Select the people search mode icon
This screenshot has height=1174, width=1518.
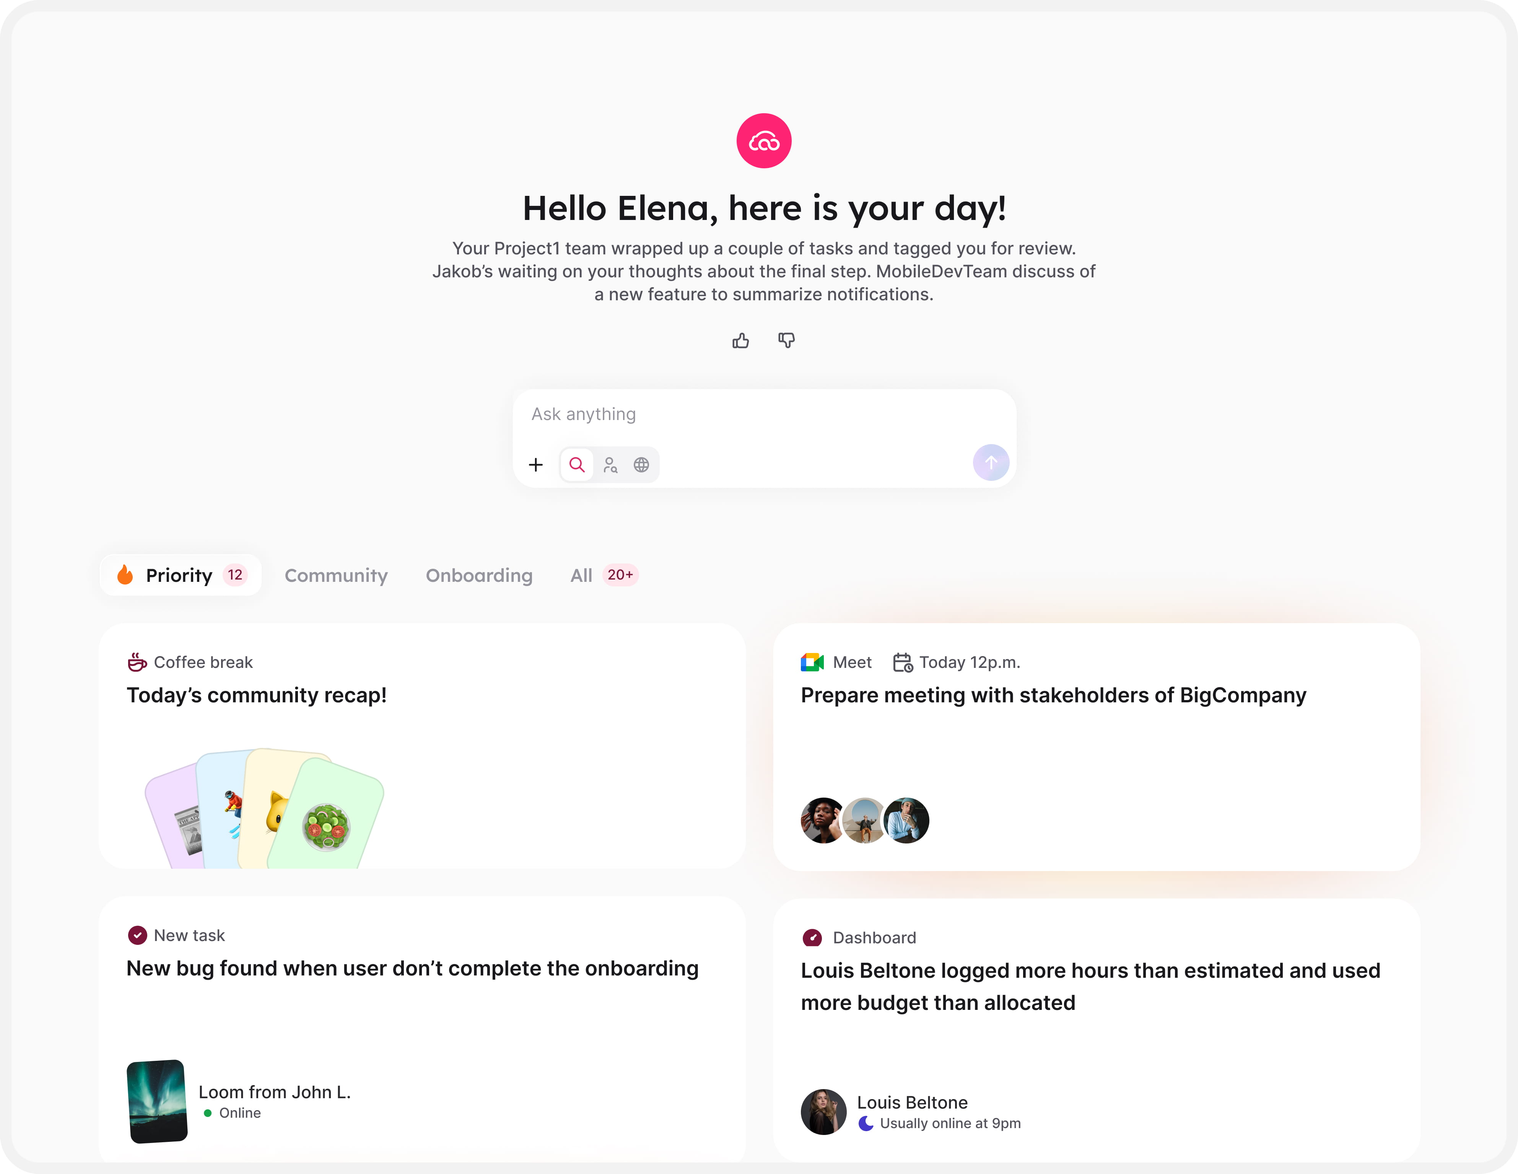(x=610, y=464)
